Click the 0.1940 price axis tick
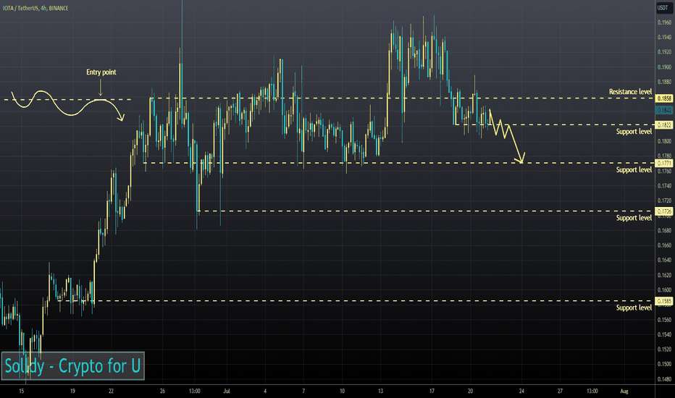 664,38
